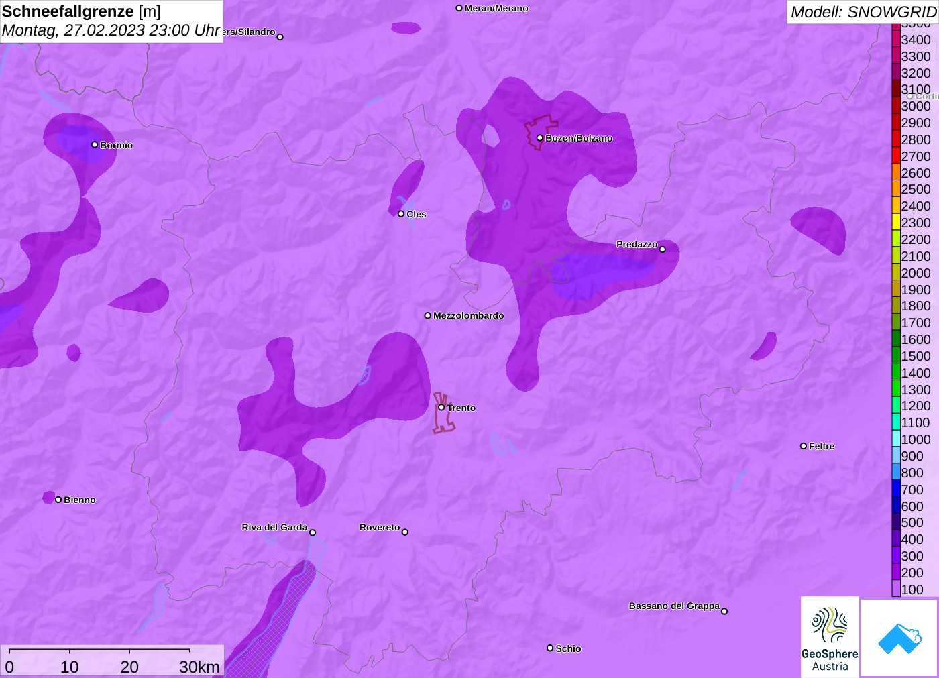Select the Riva del Garda marker
The width and height of the screenshot is (939, 678).
(313, 532)
